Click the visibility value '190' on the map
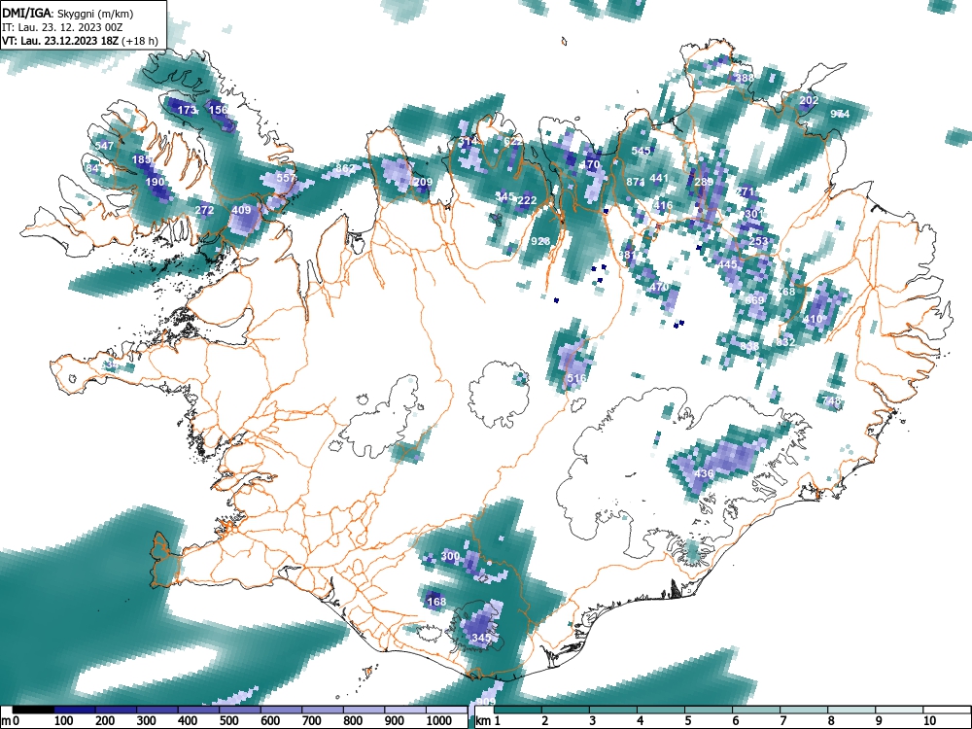 (155, 183)
